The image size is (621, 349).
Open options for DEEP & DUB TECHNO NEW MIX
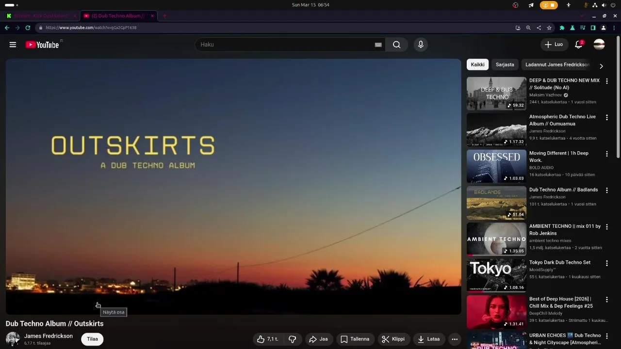click(606, 81)
